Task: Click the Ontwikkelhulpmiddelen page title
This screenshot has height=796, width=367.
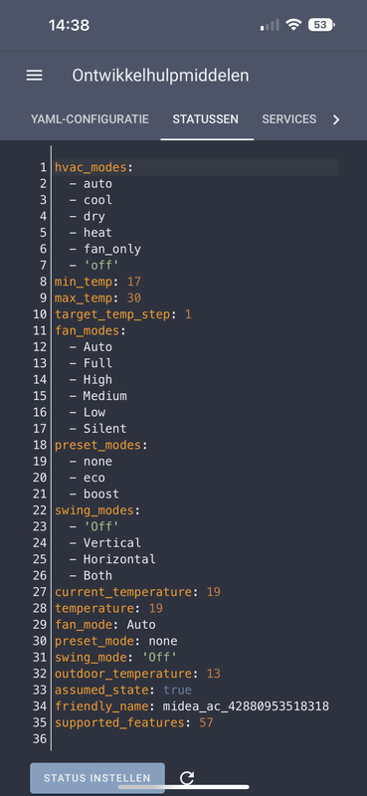Action: [x=160, y=76]
